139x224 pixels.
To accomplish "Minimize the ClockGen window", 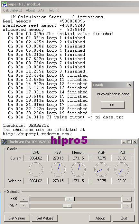I will coord(124,142).
